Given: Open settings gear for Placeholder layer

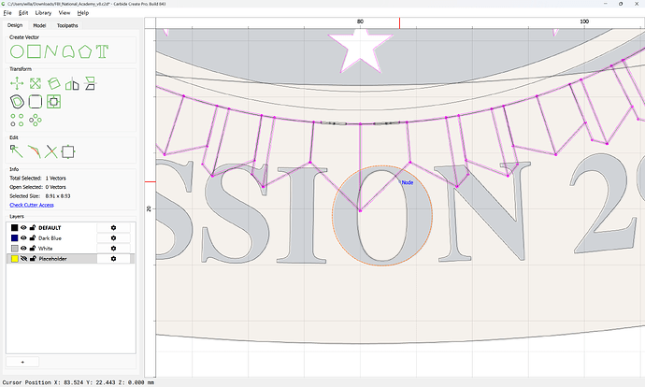Looking at the screenshot, I should click(x=113, y=259).
